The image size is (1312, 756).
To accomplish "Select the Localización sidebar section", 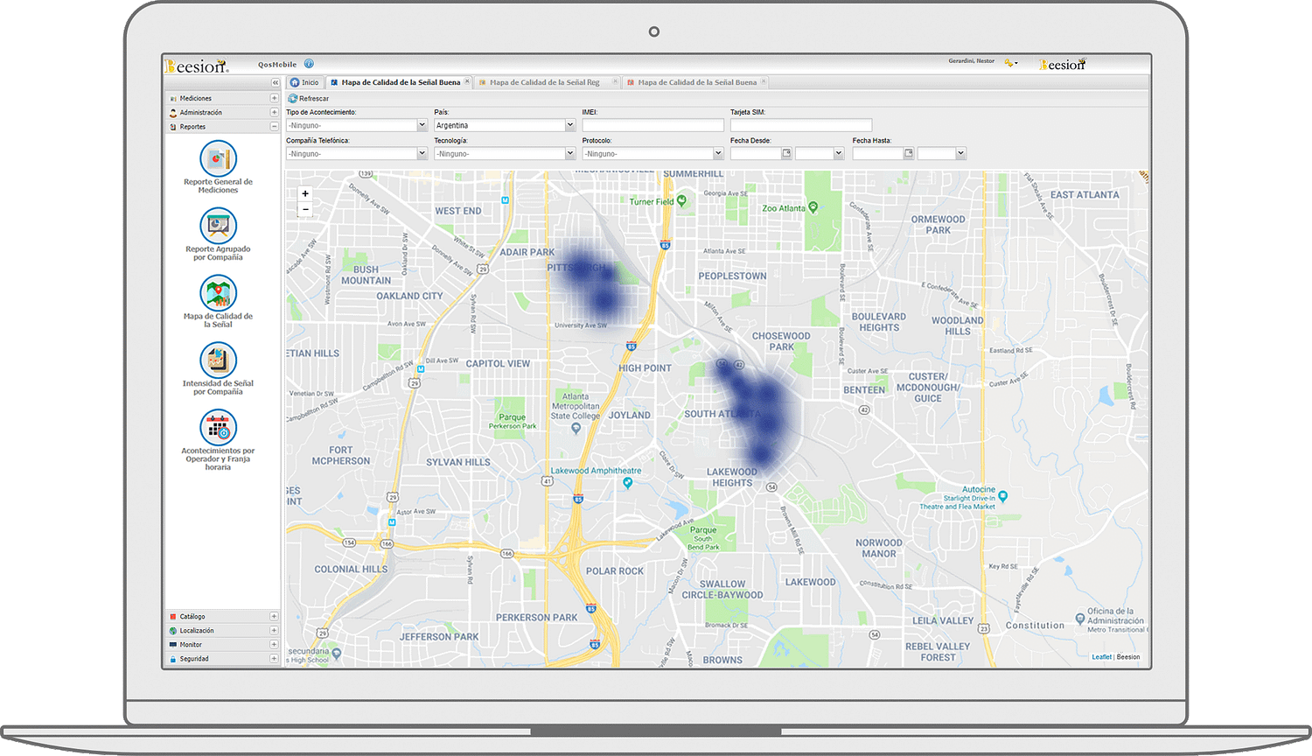I will [x=222, y=630].
